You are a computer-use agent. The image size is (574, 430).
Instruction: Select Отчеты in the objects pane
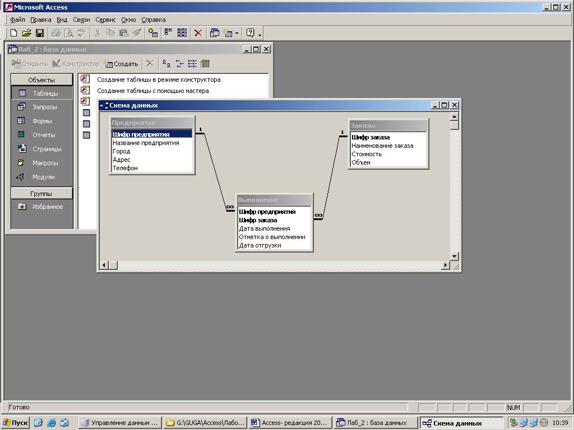(x=41, y=135)
